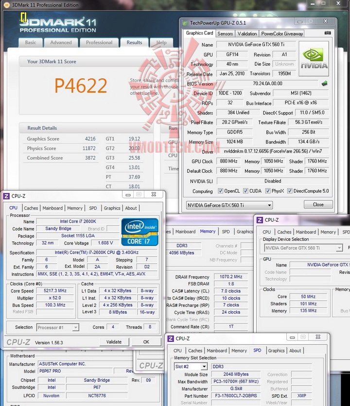Click the BIOS save chip icon in GPU-Z
Viewport: 350px width, 406px height.
point(324,83)
